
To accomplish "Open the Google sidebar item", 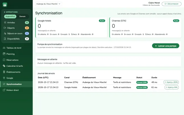I will [16, 78].
